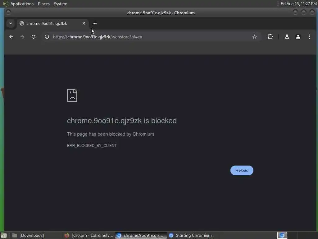Screen dimensions: 318x239
Task: Click the show desktop icon in taskbar
Action: (x=4, y=236)
